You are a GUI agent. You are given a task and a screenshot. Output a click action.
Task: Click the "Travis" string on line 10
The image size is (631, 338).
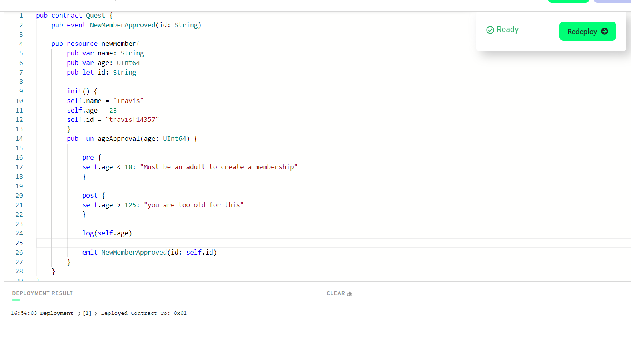(128, 101)
